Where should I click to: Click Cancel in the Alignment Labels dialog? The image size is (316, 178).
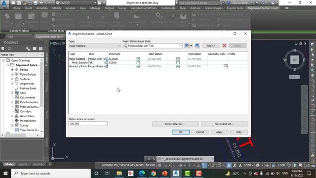[x=200, y=132]
